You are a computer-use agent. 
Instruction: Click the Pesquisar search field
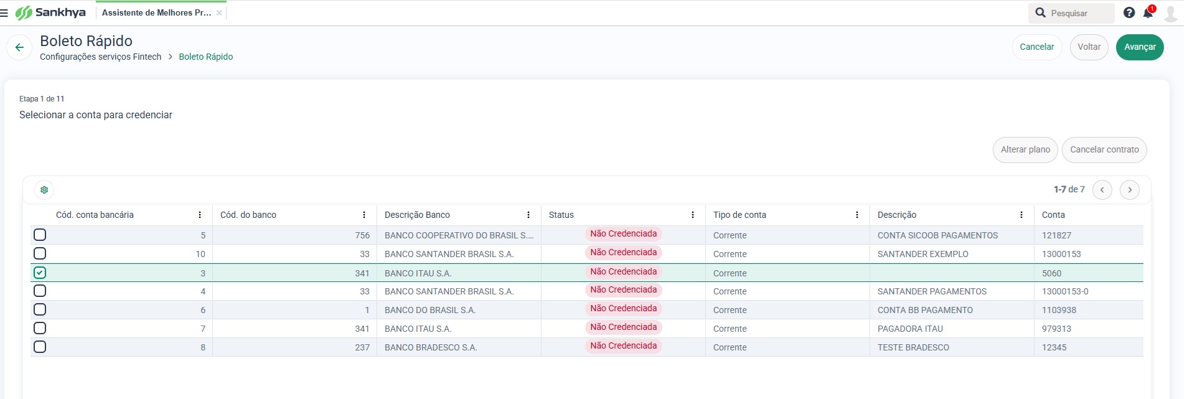1071,13
